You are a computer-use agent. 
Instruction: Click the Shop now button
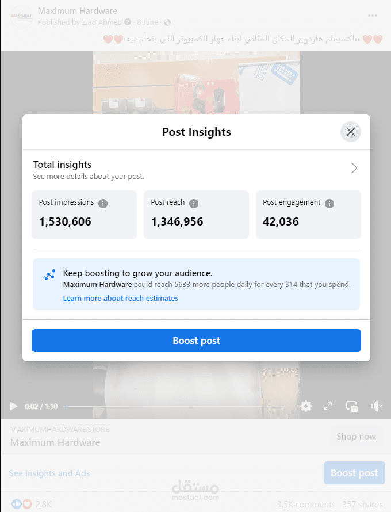pos(356,437)
